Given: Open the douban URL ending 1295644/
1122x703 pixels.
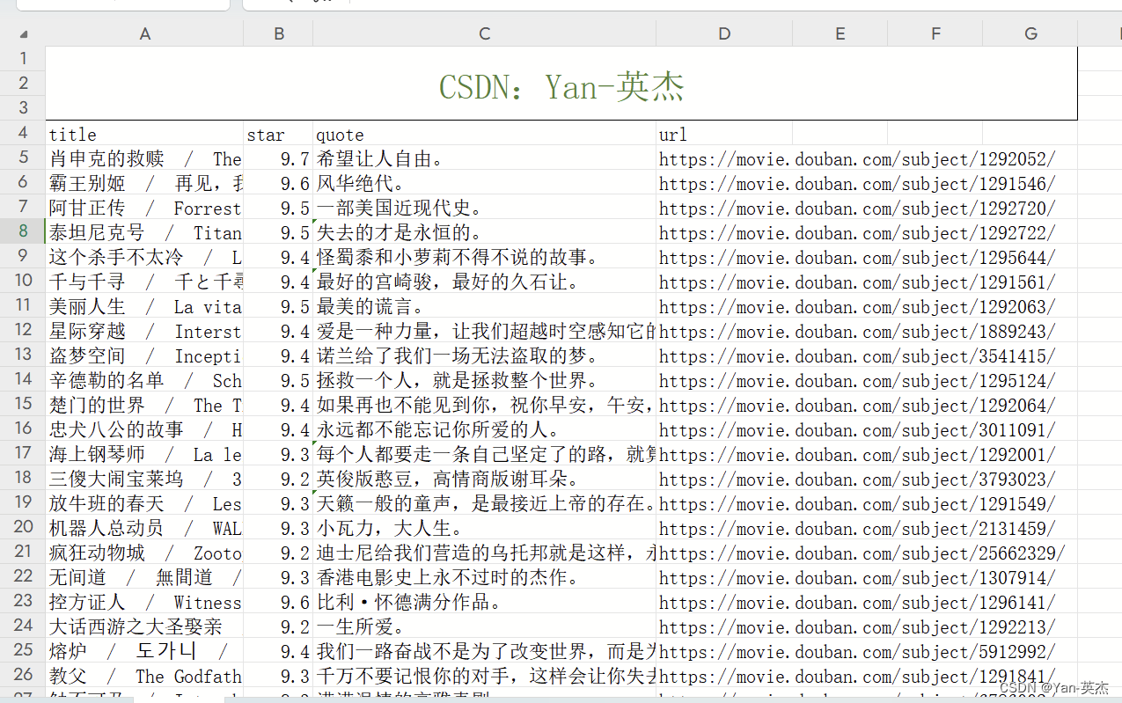Looking at the screenshot, I should click(857, 258).
